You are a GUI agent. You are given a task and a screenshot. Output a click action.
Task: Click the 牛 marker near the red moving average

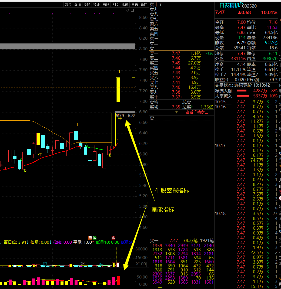pyautogui.click(x=40, y=154)
